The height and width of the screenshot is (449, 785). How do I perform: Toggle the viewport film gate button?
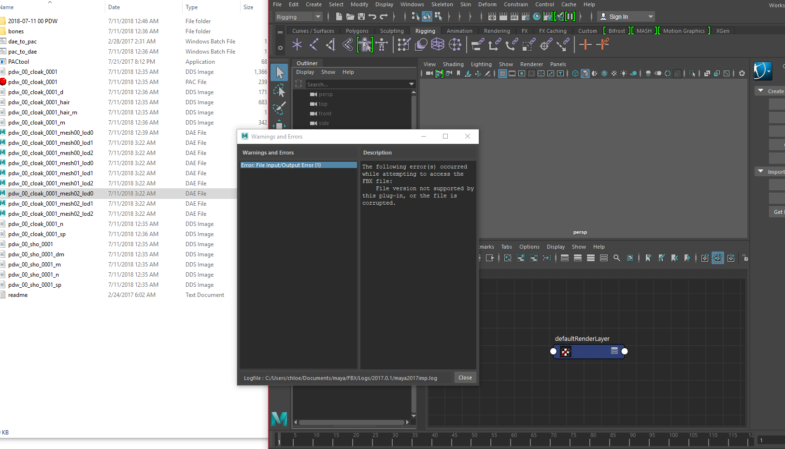(512, 74)
